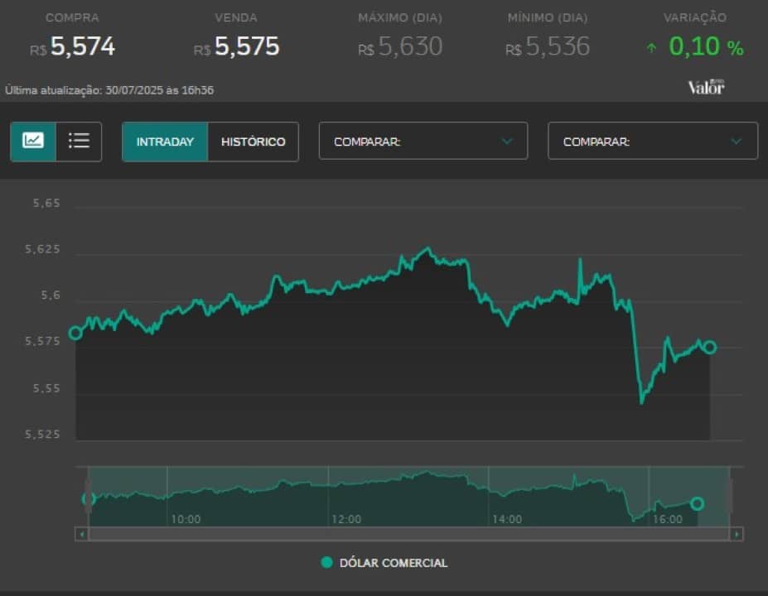Viewport: 768px width, 596px height.
Task: Click the Valor logo
Action: (x=707, y=87)
